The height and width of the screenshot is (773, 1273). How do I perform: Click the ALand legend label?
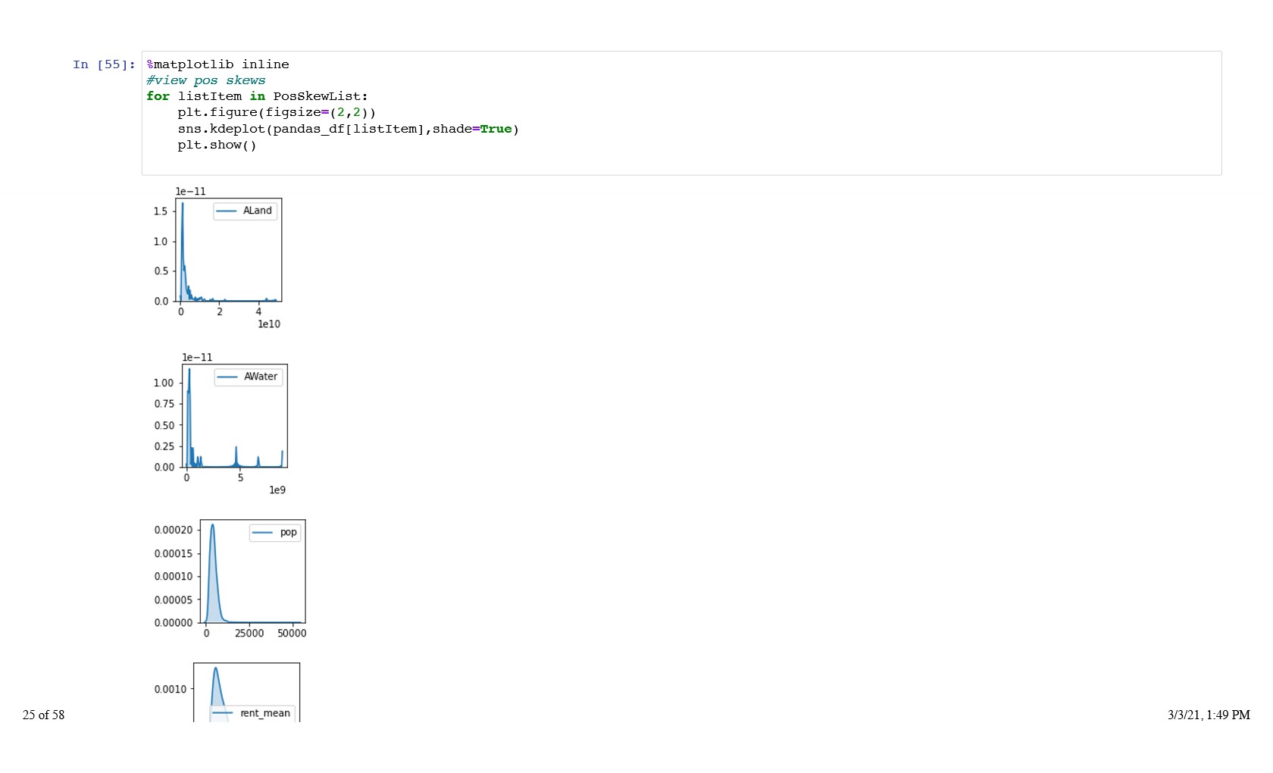pos(257,211)
